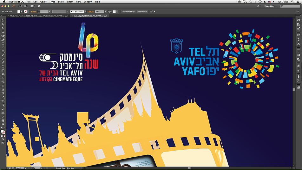Change drawing mode at toolbar bottom
The height and width of the screenshot is (170, 302).
tap(3, 139)
